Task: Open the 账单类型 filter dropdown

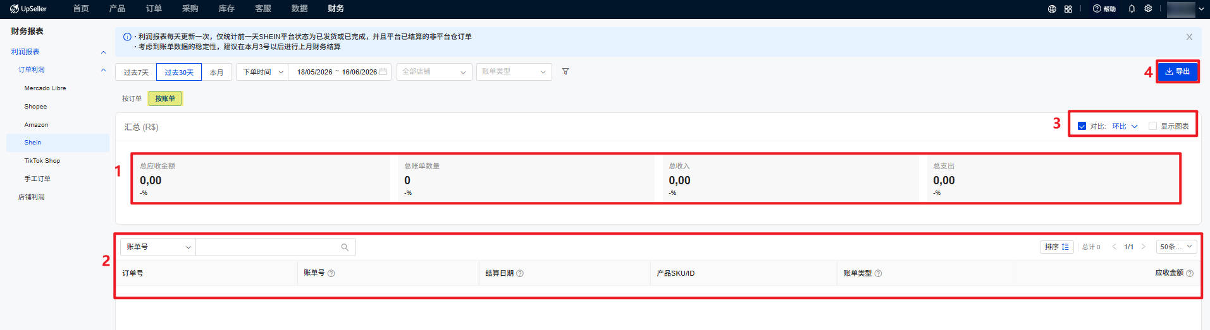Action: click(514, 72)
